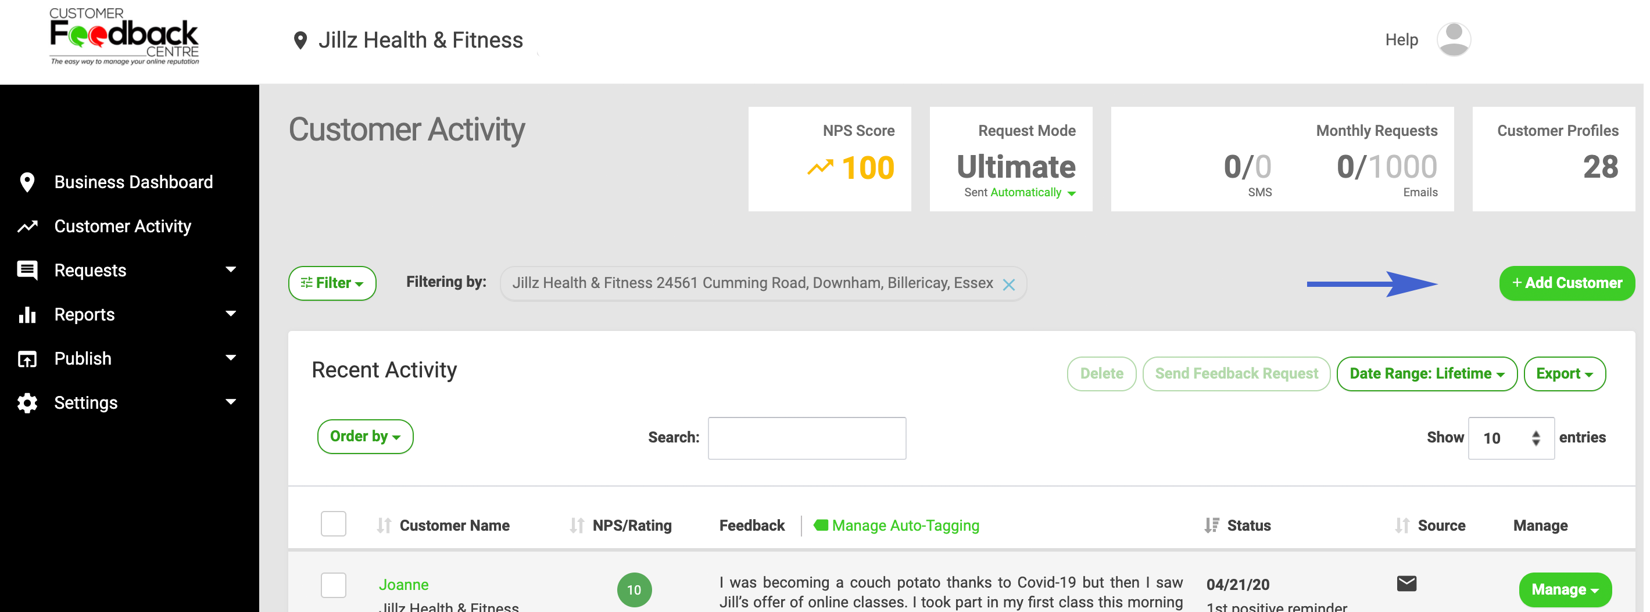Open the Filter dropdown

point(332,283)
